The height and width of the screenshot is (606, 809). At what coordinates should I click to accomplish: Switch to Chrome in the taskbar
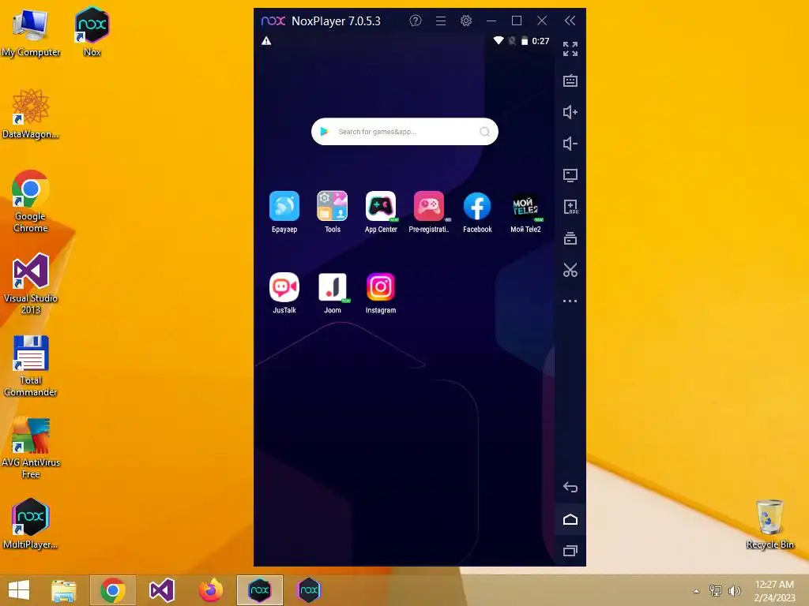tap(112, 590)
